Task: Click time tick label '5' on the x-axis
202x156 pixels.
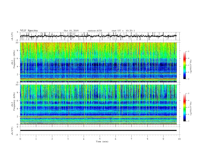Action: pos(100,139)
